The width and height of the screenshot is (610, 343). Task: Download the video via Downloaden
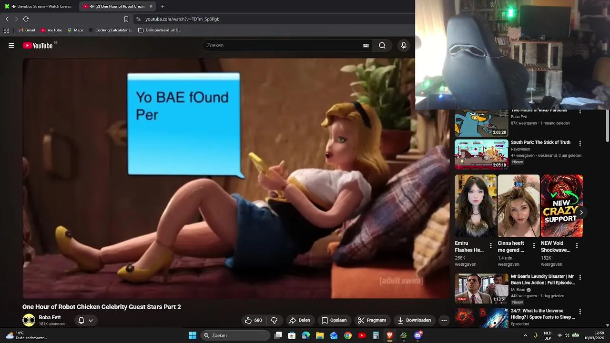414,320
